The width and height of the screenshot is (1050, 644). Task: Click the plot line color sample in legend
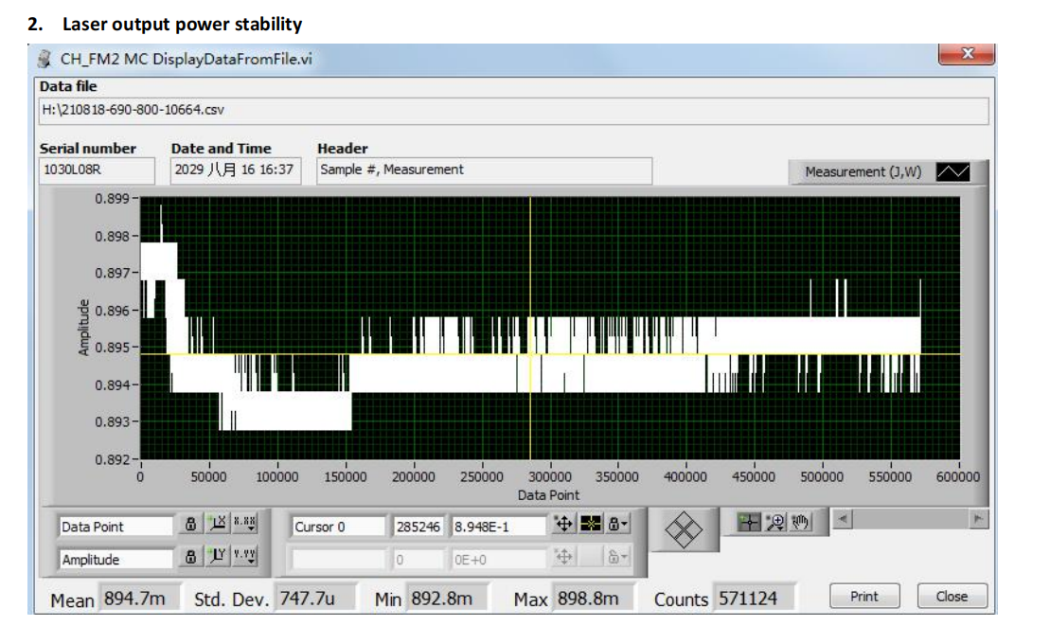click(x=952, y=172)
